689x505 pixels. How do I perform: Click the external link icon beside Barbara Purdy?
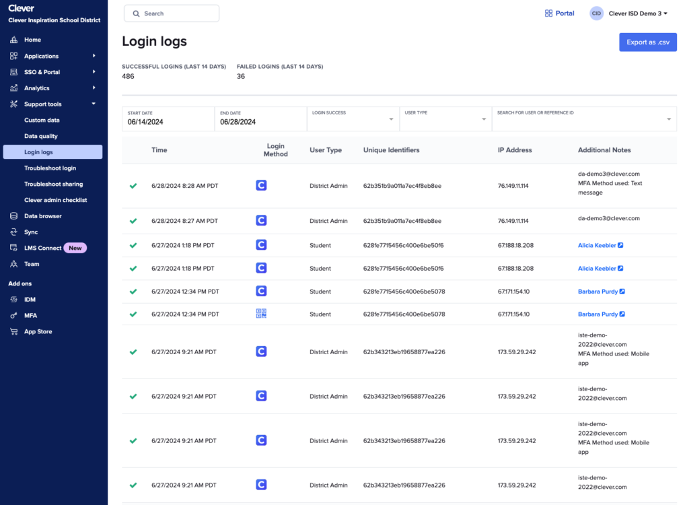tap(622, 292)
